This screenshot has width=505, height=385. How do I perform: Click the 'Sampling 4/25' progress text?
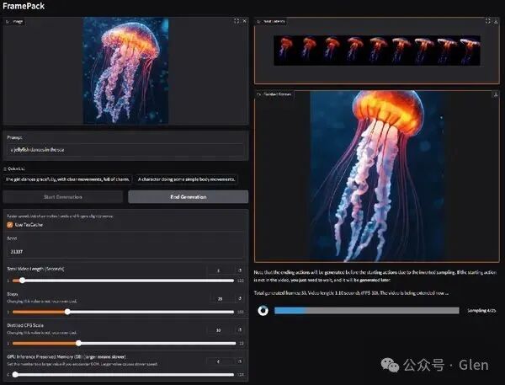click(x=481, y=311)
